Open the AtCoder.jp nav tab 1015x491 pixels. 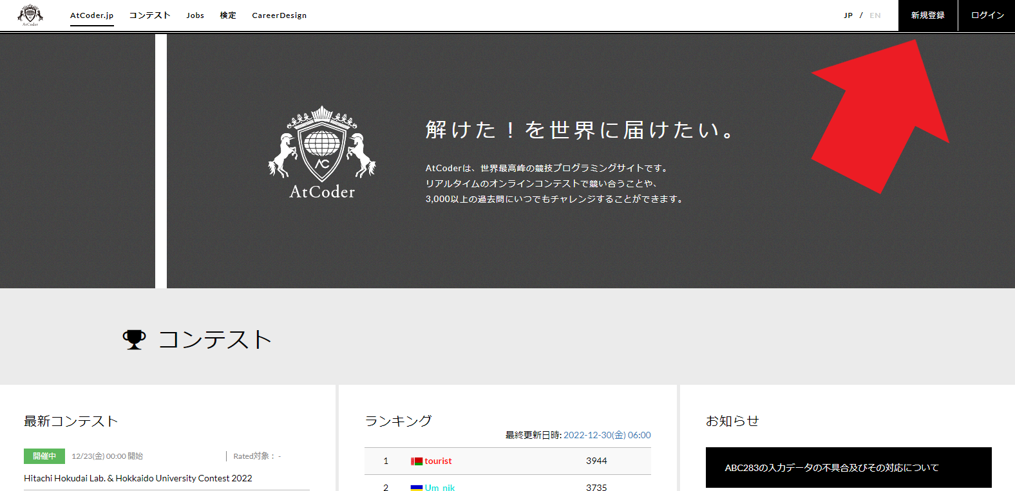click(x=92, y=15)
